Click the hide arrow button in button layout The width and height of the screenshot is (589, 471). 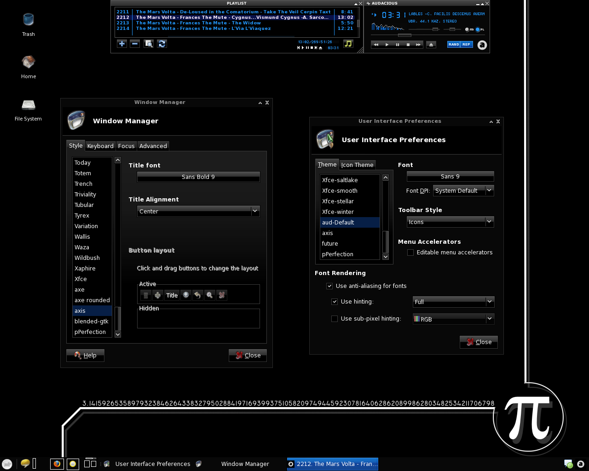click(198, 295)
